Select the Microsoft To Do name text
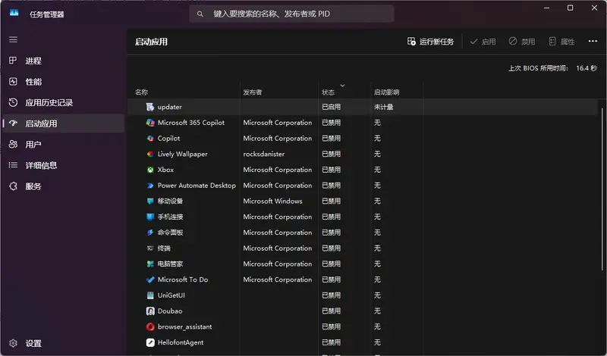 [x=183, y=279]
